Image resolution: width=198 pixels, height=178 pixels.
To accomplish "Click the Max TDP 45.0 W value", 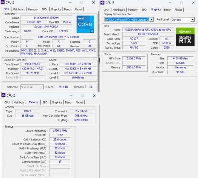I will pos(67,22).
